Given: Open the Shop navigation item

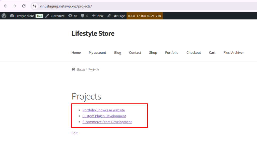Looking at the screenshot, I should point(153,52).
